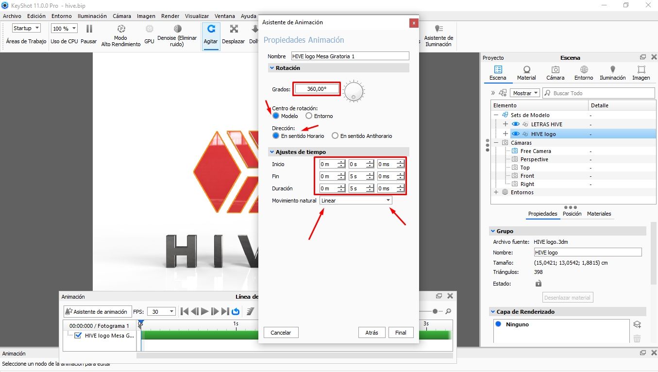Click the GPU toolbar icon

pos(150,29)
